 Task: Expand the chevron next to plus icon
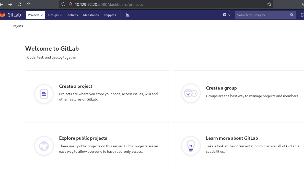coord(229,15)
